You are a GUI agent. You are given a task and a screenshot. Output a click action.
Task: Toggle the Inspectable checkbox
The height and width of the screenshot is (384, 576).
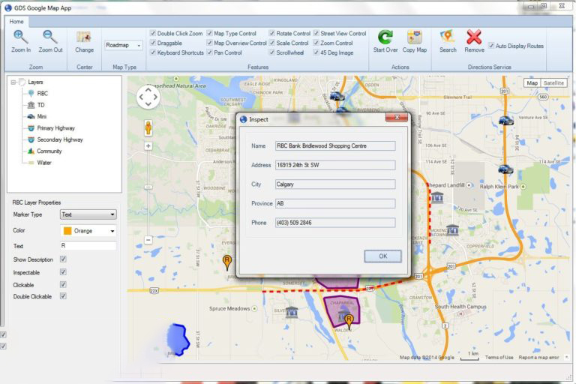(x=63, y=272)
